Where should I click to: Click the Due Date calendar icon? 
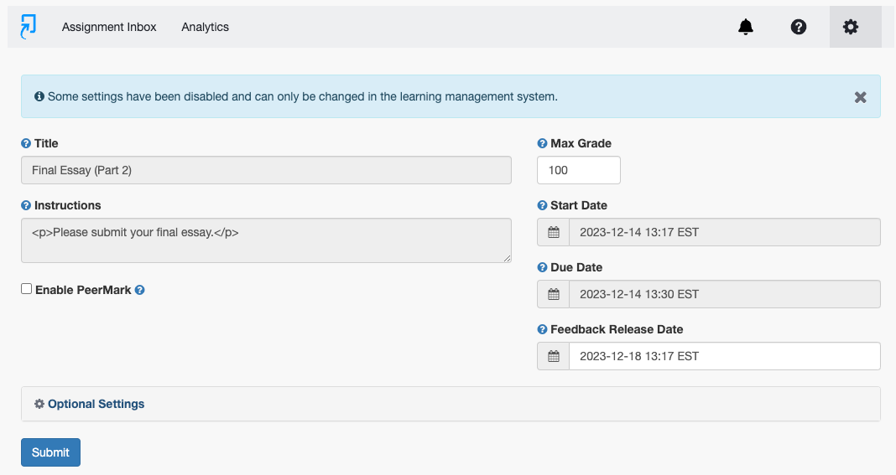pos(553,294)
